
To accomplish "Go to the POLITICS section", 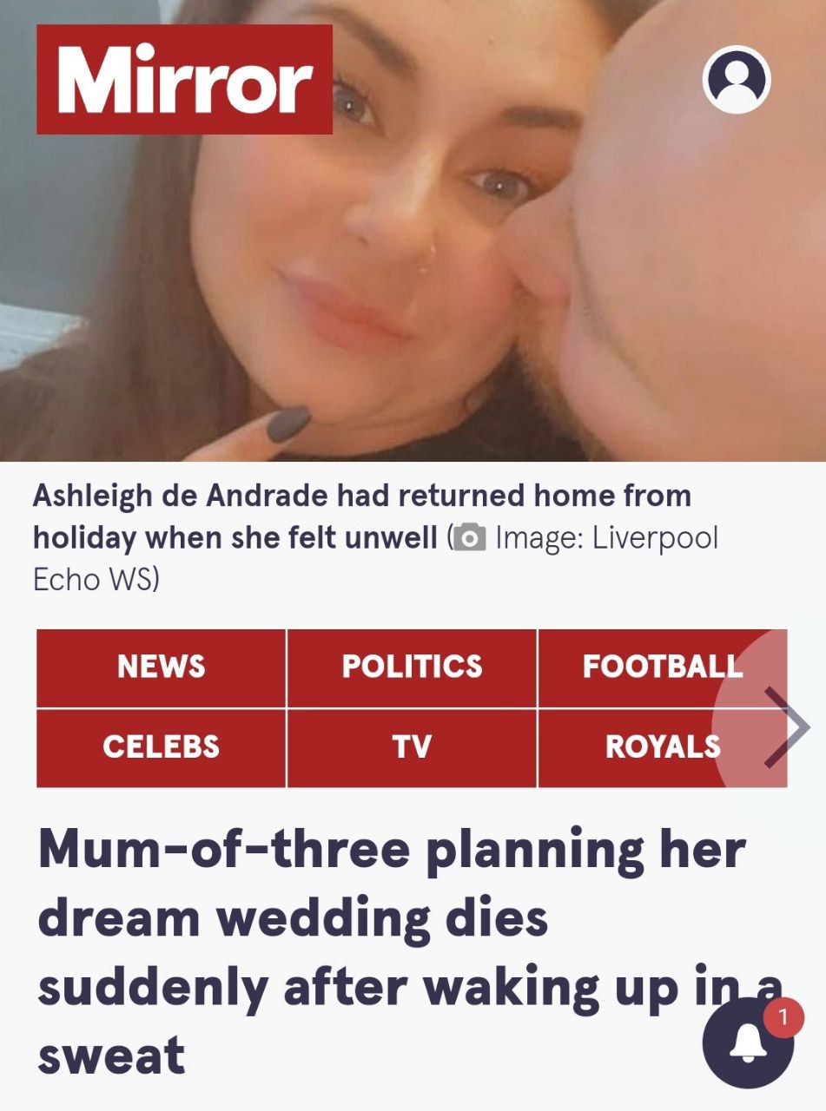I will [412, 667].
